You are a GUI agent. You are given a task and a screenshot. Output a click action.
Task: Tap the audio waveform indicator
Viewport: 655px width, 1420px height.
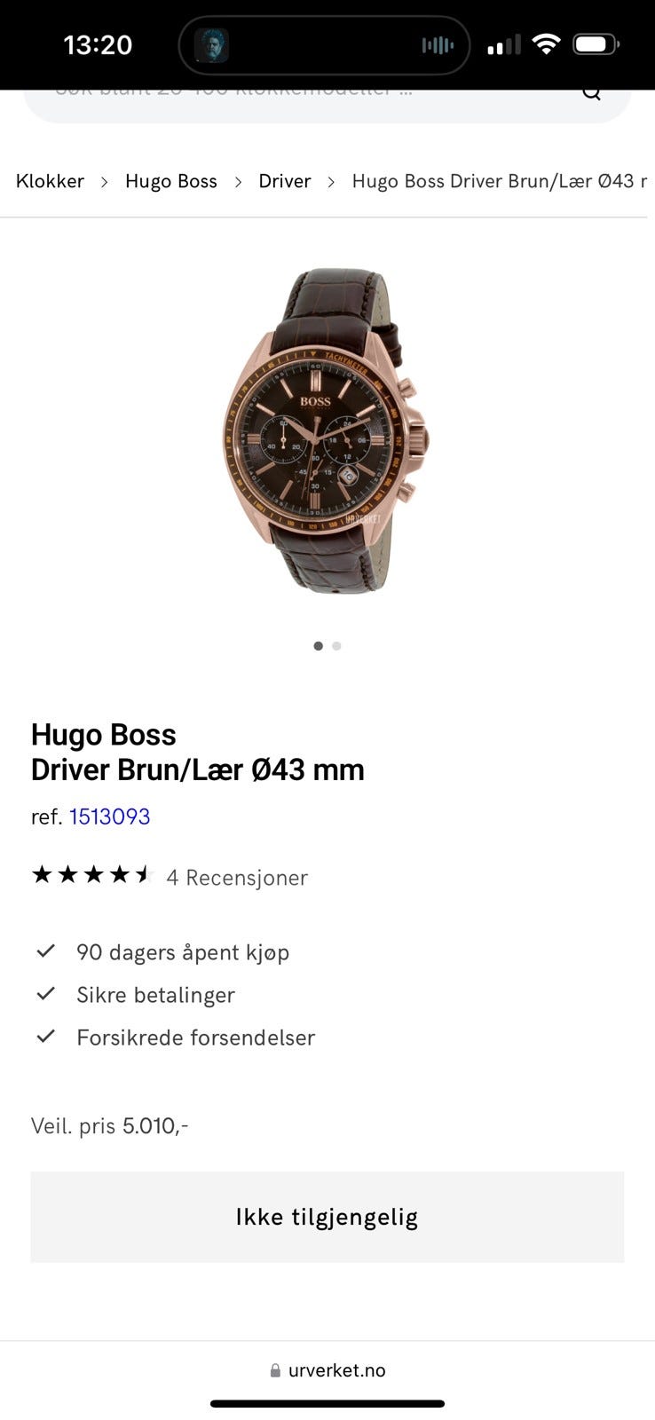tap(438, 45)
